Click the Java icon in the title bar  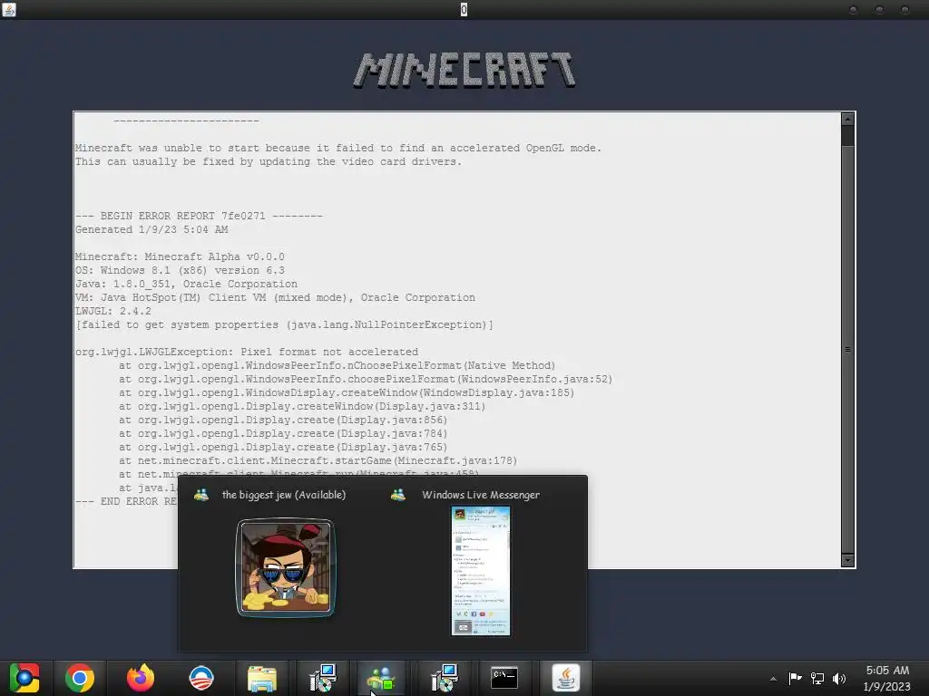[x=9, y=9]
